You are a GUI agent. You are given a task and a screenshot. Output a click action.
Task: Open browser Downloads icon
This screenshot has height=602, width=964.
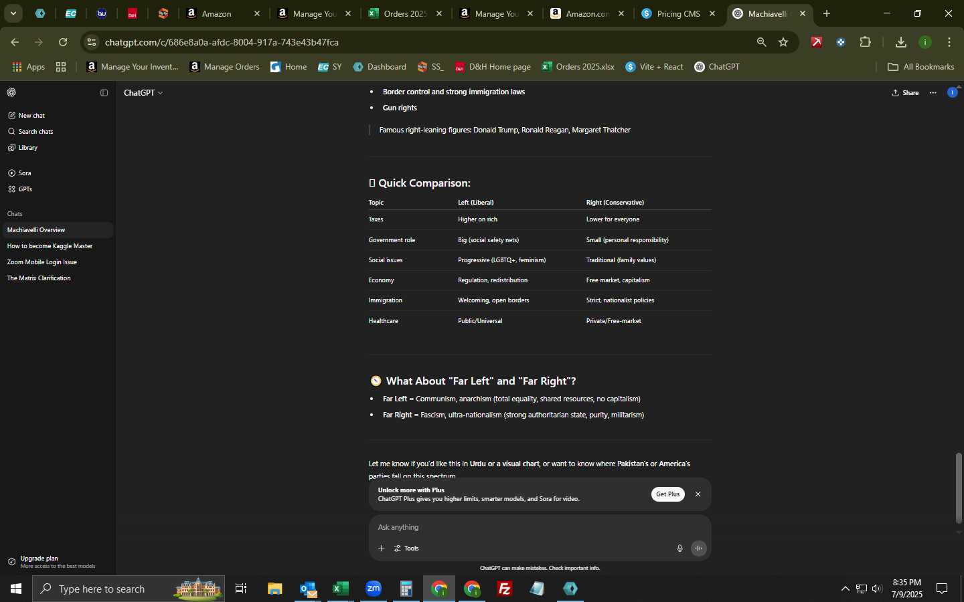pos(900,42)
